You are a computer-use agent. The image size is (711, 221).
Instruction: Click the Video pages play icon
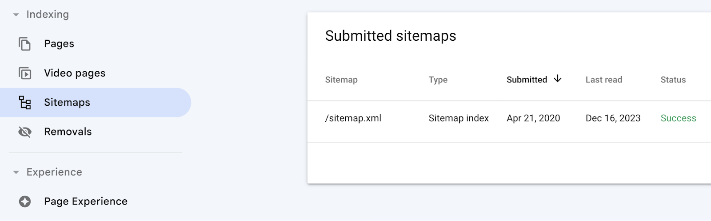point(25,73)
